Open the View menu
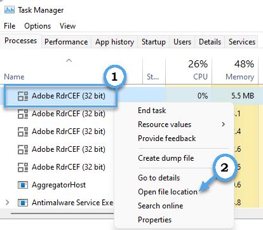Viewport: 263px width, 230px height. point(67,26)
